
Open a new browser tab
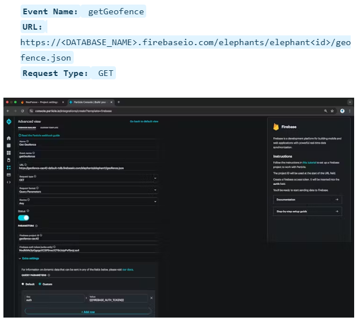click(118, 102)
